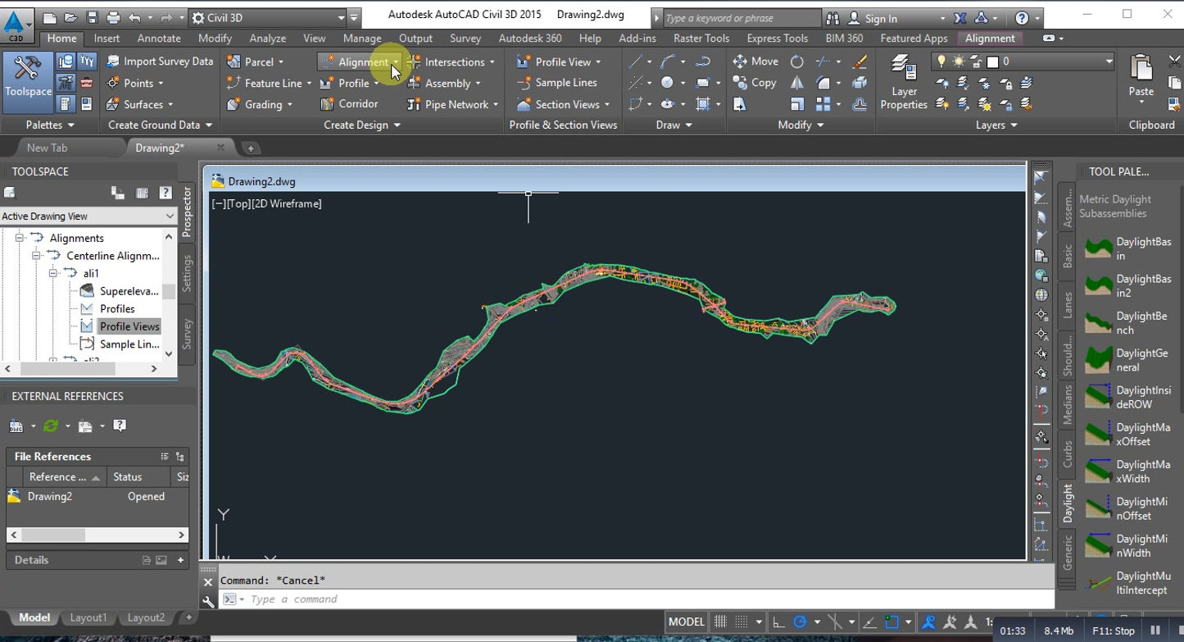Click the Open folder icon in quick access toolbar

click(70, 17)
